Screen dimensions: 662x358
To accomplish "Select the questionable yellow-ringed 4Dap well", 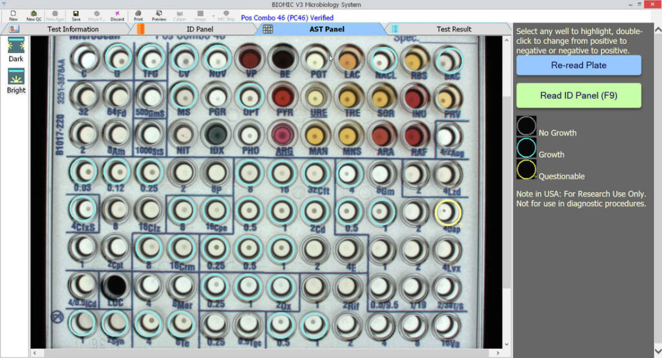I will 447,212.
